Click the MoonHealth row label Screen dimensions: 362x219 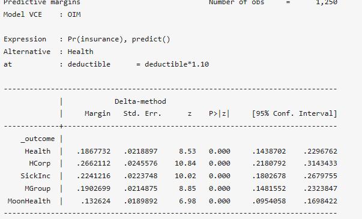[29, 201]
